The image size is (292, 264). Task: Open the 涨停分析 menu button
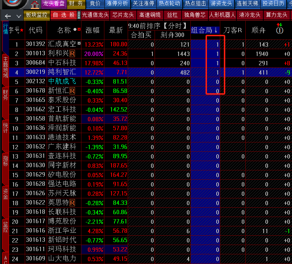point(117,4)
